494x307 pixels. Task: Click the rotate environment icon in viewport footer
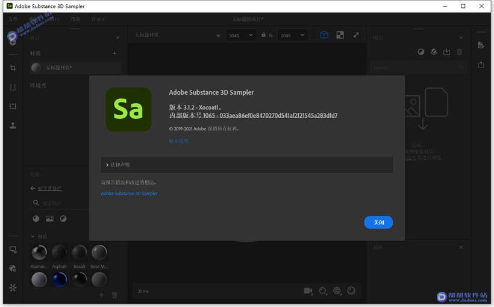(x=323, y=291)
